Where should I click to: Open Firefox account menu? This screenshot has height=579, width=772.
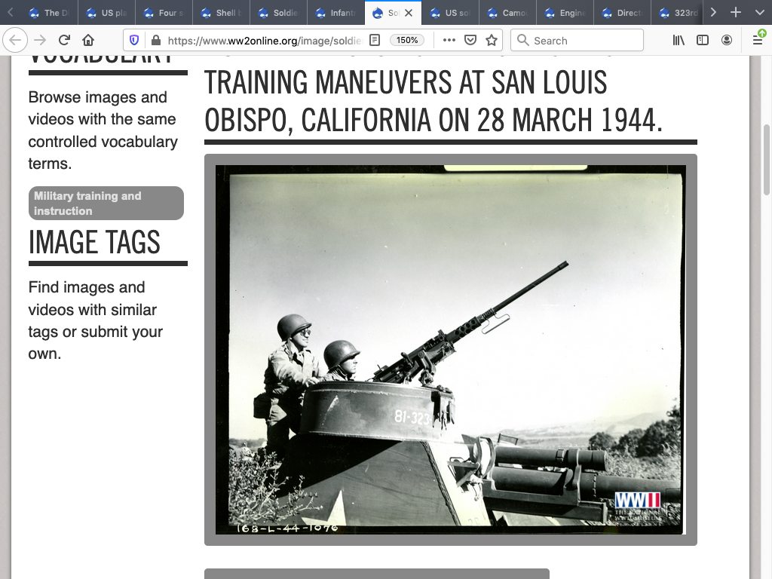[x=727, y=40]
